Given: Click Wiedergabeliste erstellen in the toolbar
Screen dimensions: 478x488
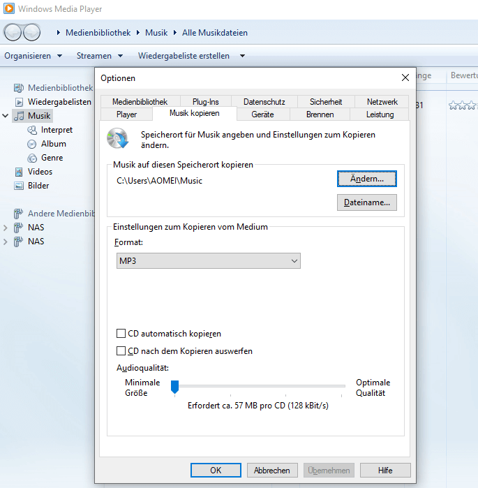Looking at the screenshot, I should point(184,56).
